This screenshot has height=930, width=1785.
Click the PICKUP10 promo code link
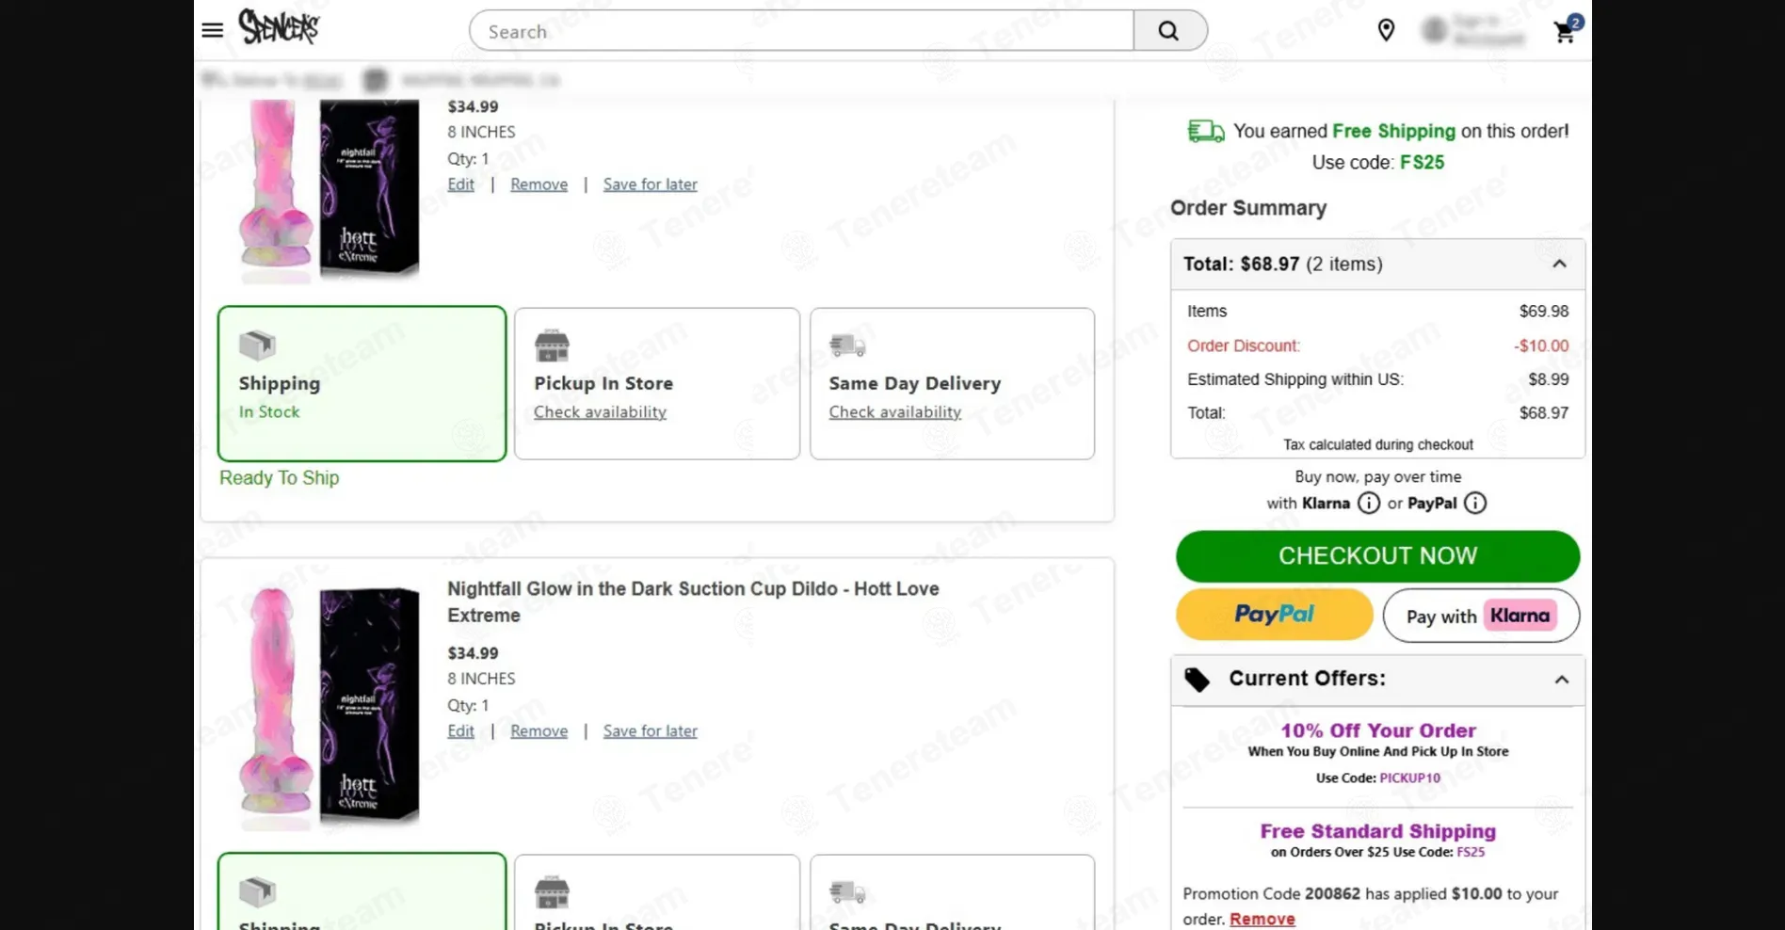pyautogui.click(x=1409, y=778)
